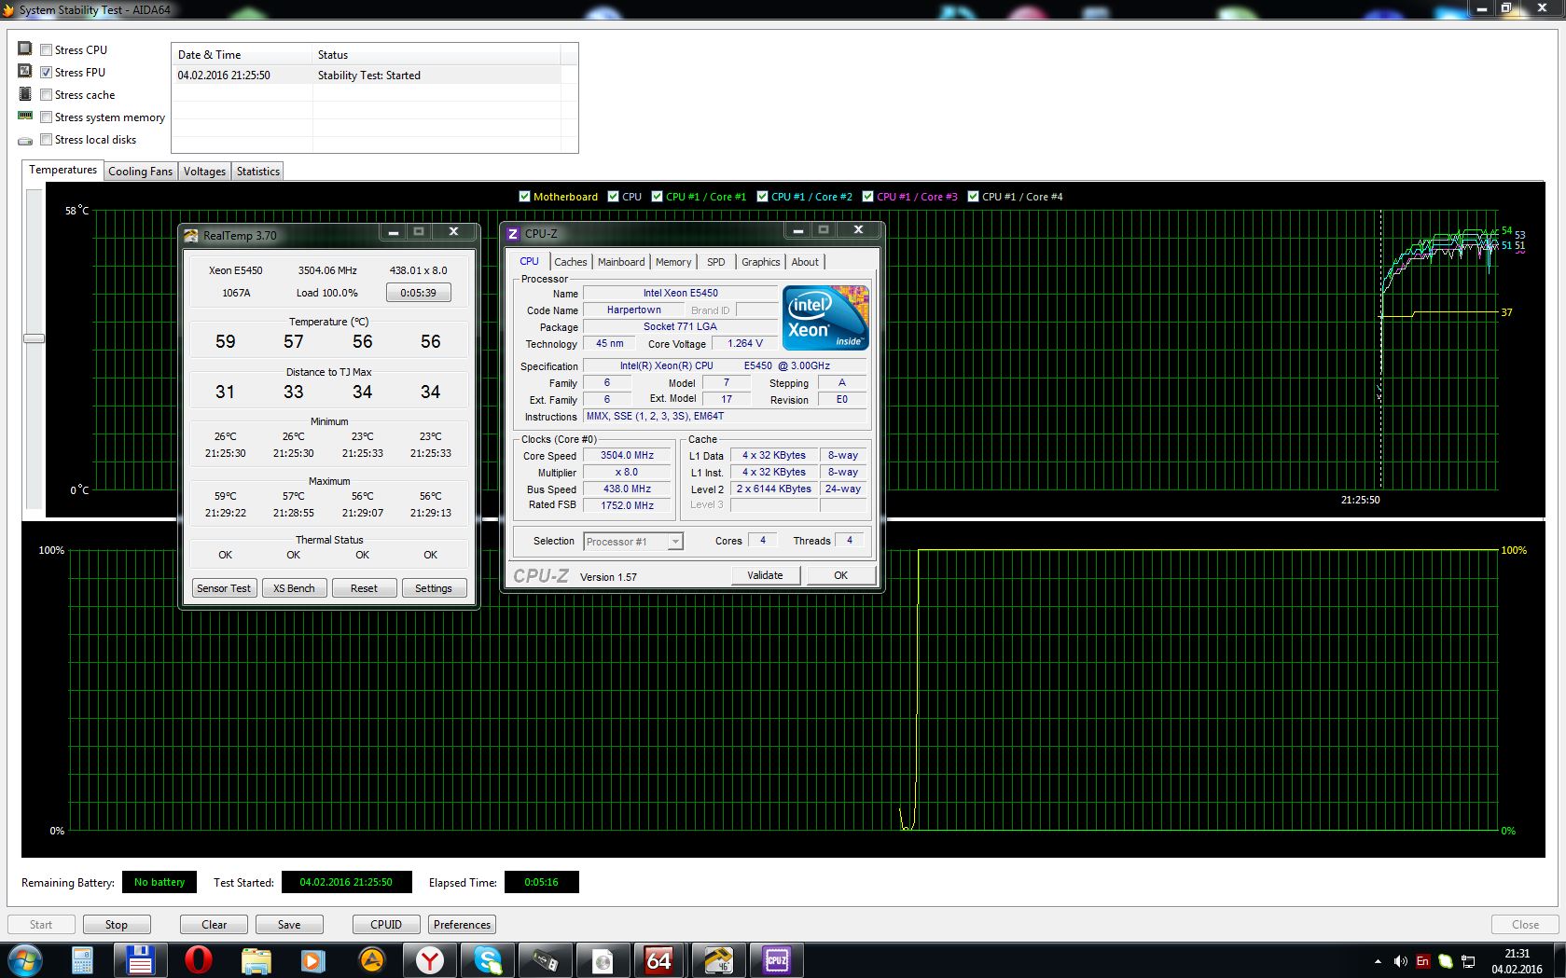Click the 0:05:39 timer button in RealTemp
The image size is (1566, 978).
[x=418, y=293]
